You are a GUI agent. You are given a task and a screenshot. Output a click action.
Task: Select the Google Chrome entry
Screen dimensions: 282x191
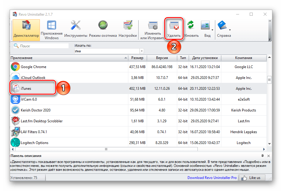[x=33, y=67]
